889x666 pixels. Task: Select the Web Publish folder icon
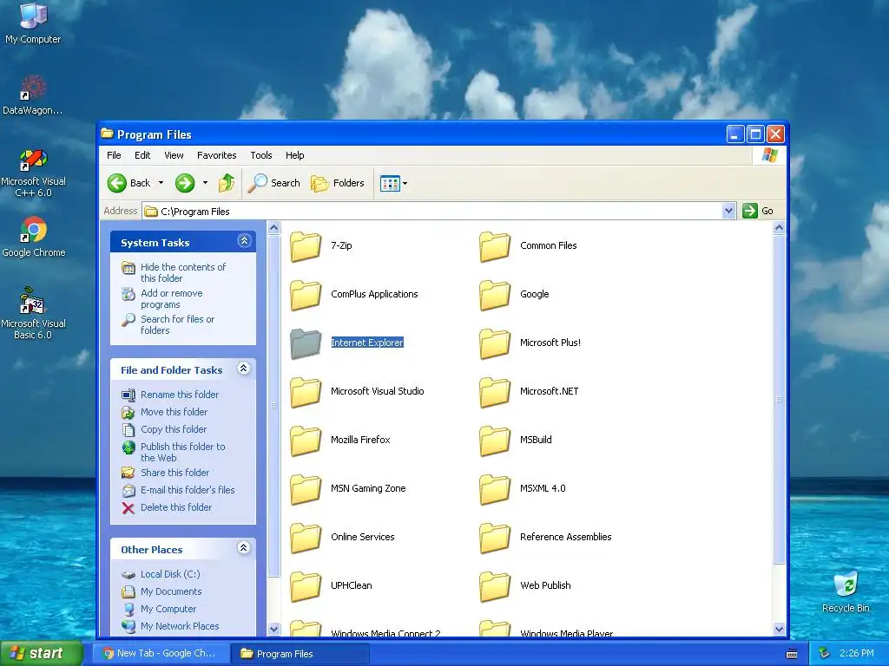(495, 587)
